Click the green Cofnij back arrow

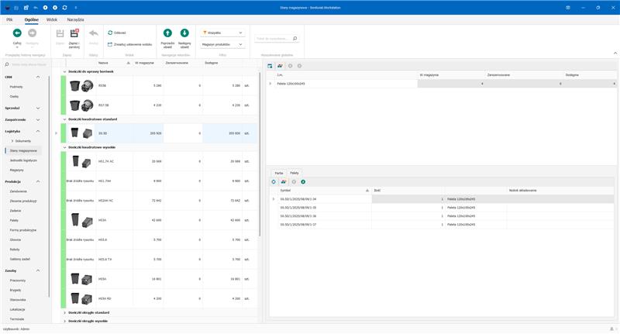click(x=17, y=33)
